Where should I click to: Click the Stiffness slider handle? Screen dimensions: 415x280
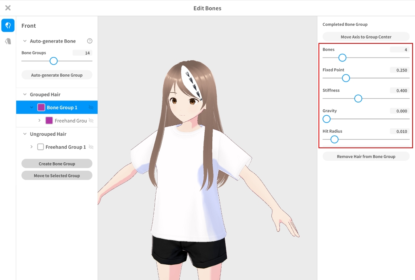[358, 98]
